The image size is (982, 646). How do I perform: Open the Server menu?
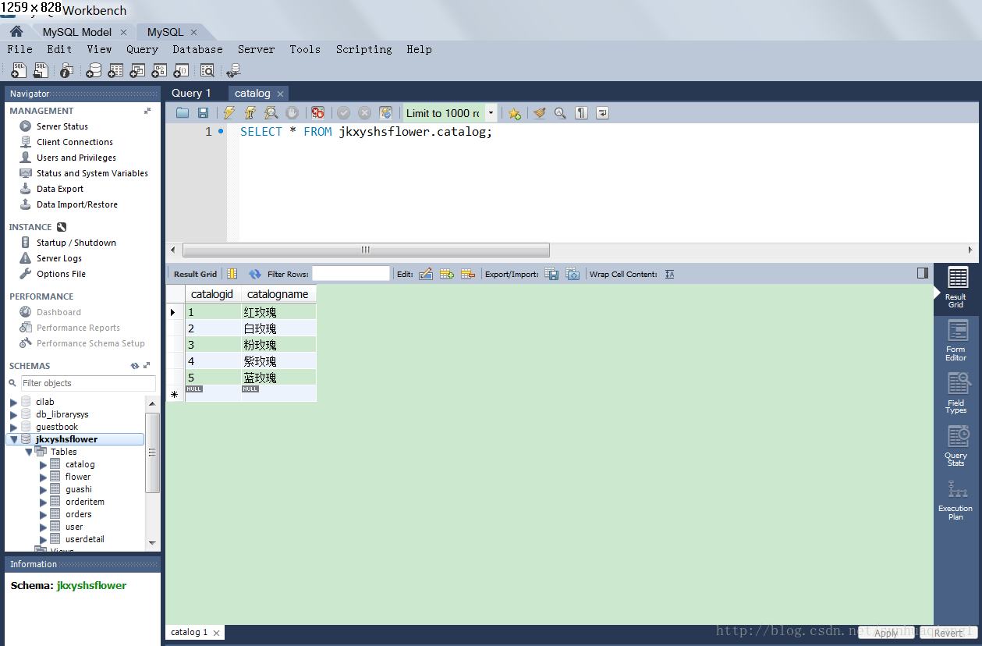coord(257,49)
